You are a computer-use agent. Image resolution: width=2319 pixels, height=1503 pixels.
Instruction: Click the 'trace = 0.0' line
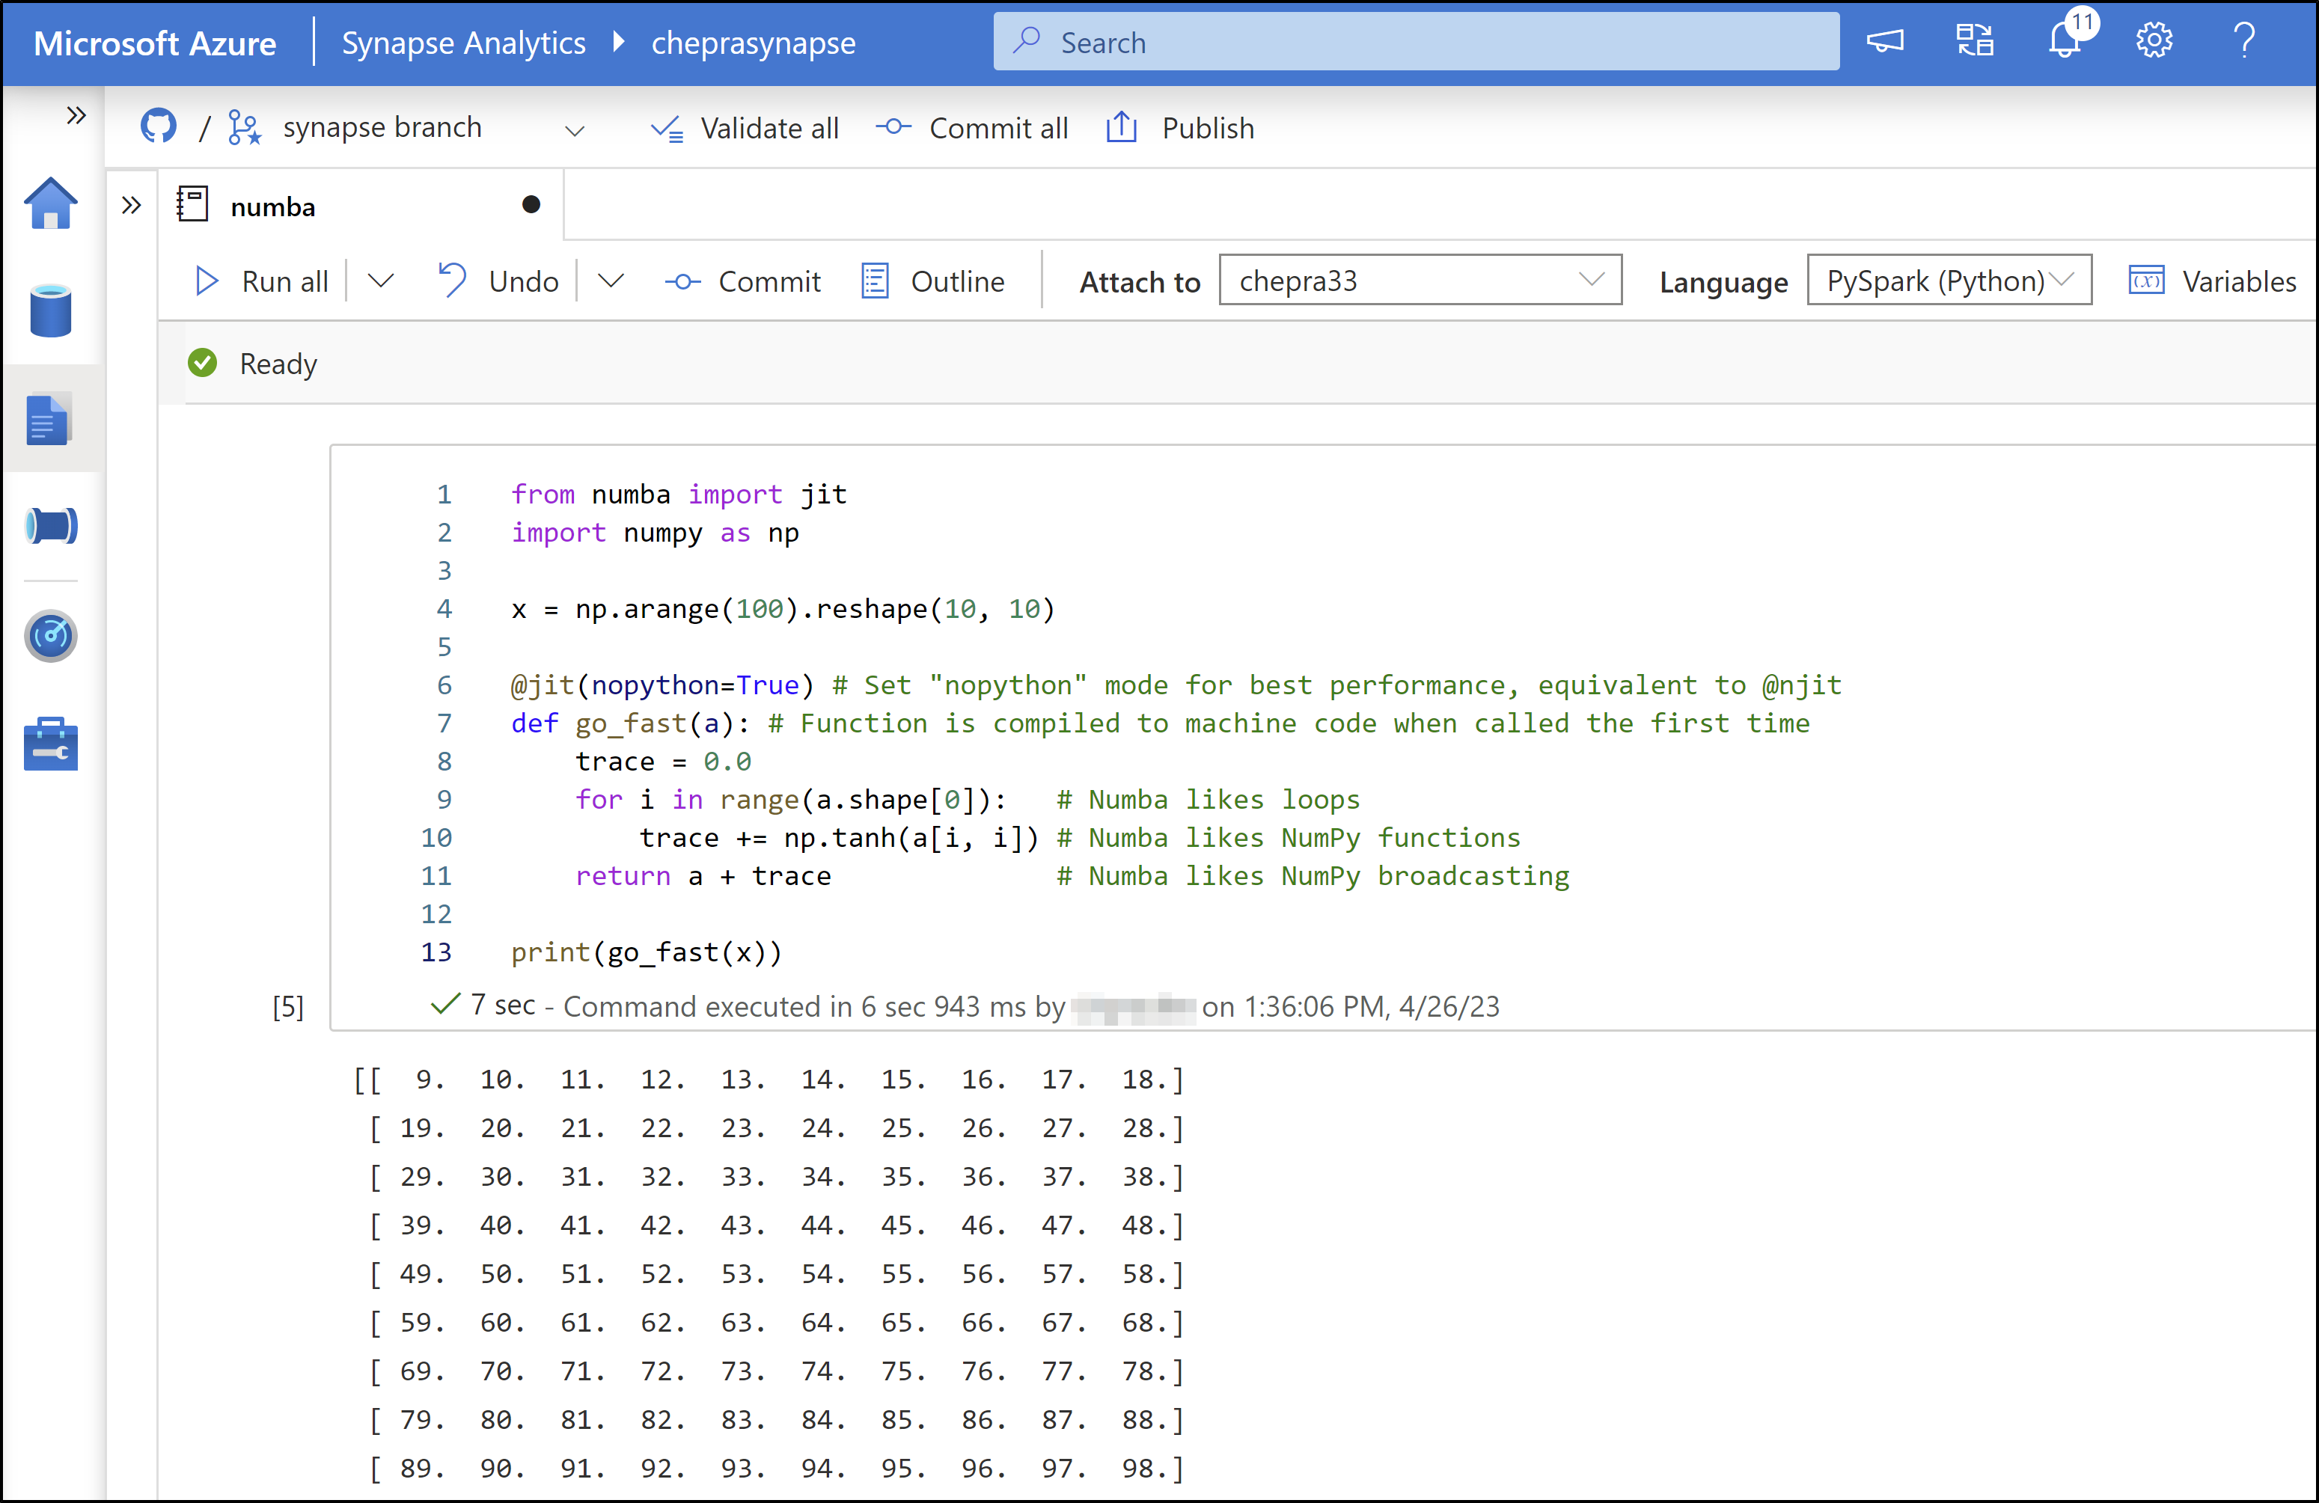click(664, 762)
